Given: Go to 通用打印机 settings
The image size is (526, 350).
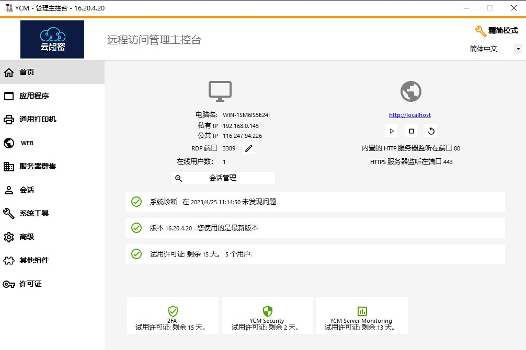Looking at the screenshot, I should click(x=52, y=119).
